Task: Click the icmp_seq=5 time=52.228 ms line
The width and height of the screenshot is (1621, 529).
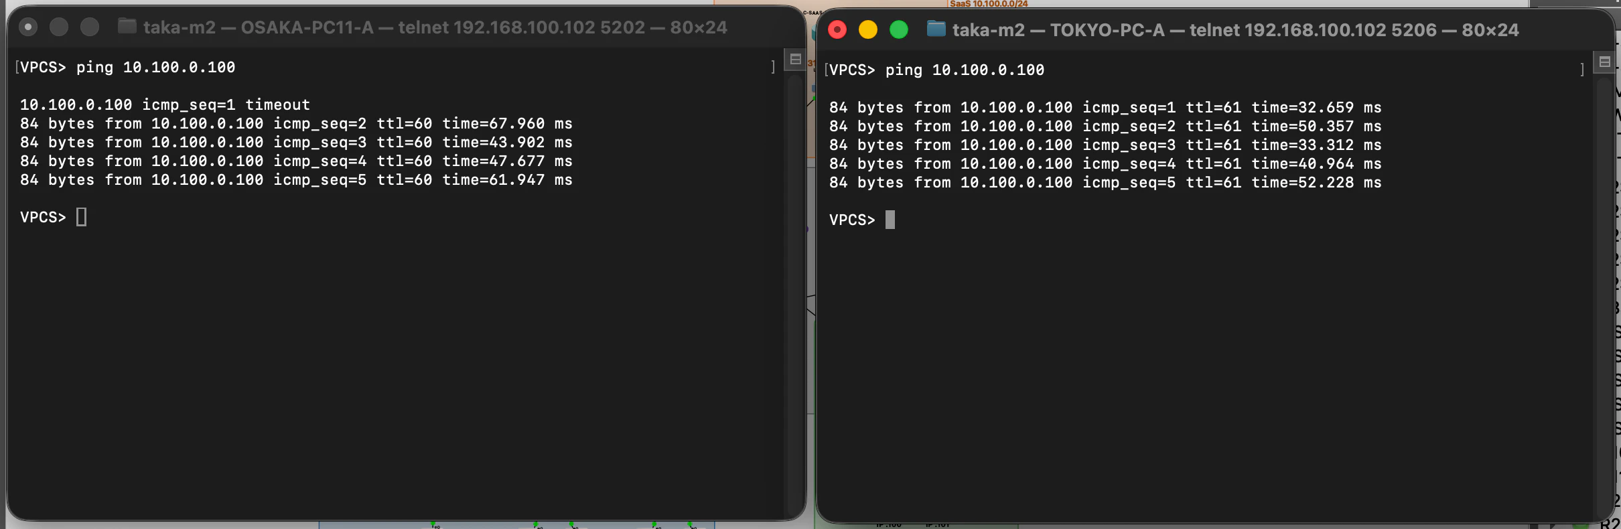Action: [x=1105, y=182]
